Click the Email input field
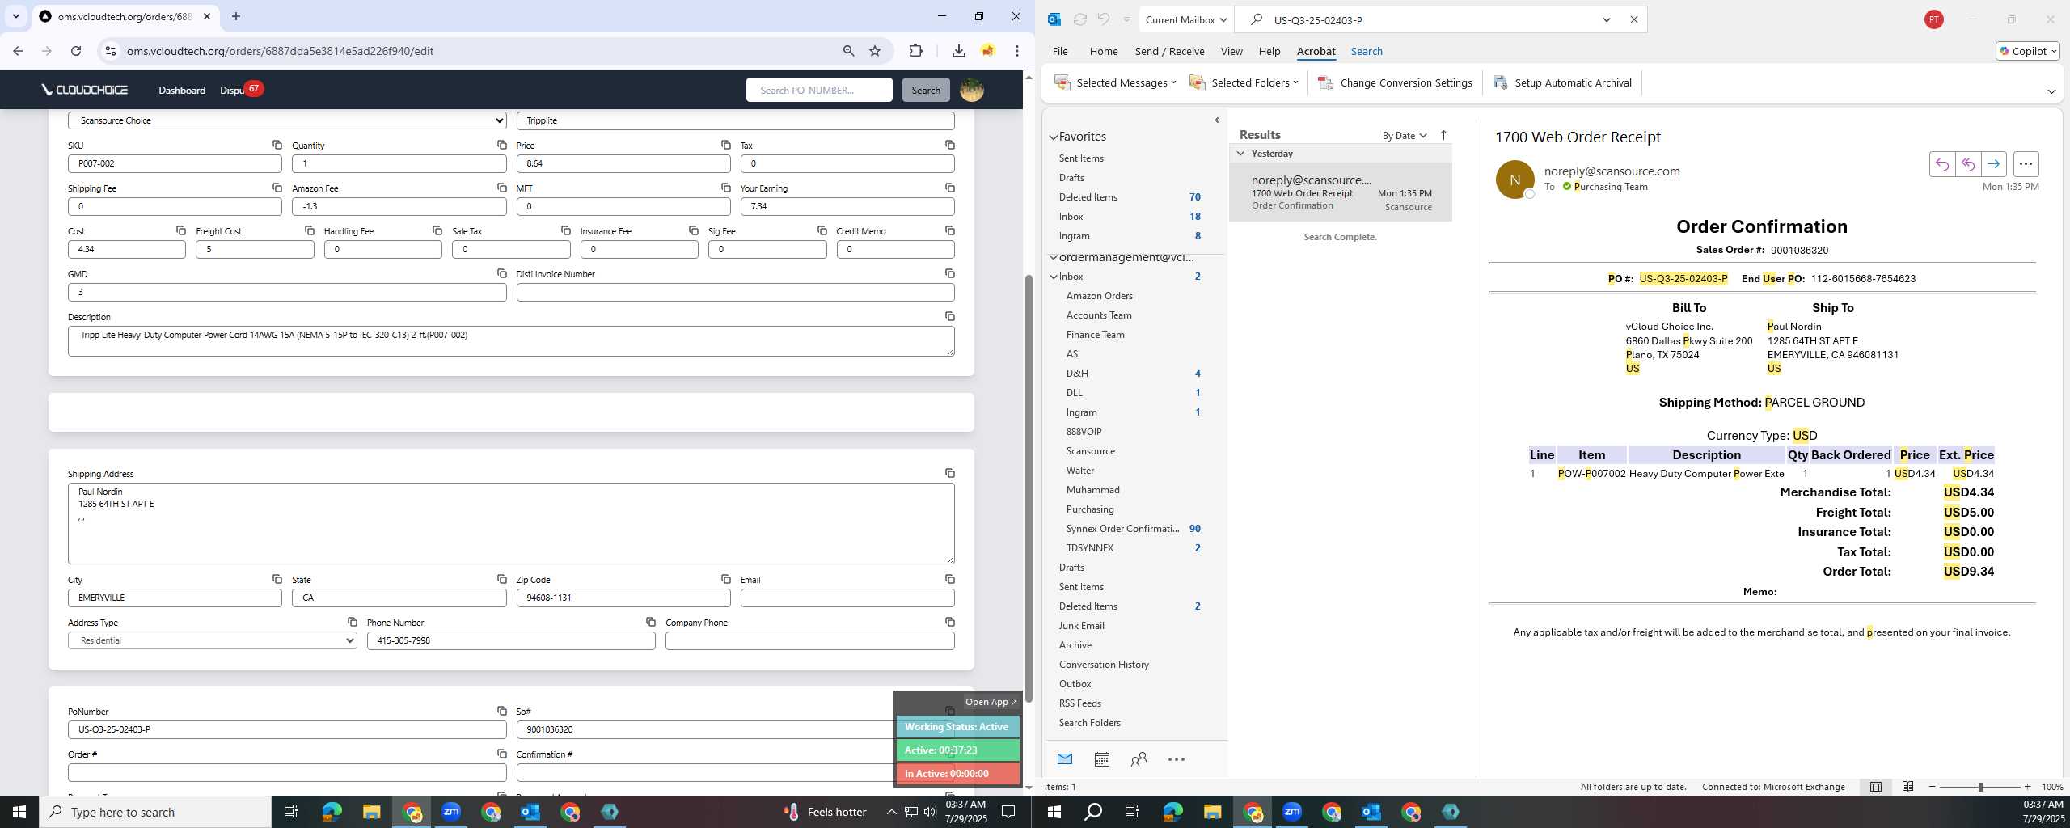This screenshot has height=828, width=2070. click(x=847, y=598)
